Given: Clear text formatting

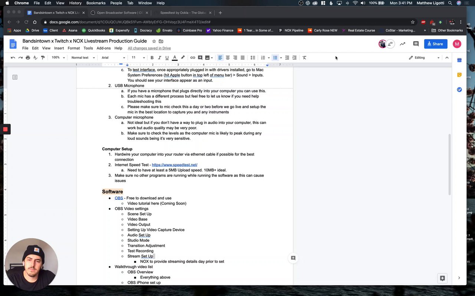Looking at the screenshot, I should tap(304, 58).
